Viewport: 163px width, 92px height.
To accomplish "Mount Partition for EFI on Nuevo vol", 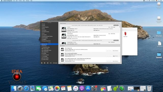I will (x=115, y=51).
